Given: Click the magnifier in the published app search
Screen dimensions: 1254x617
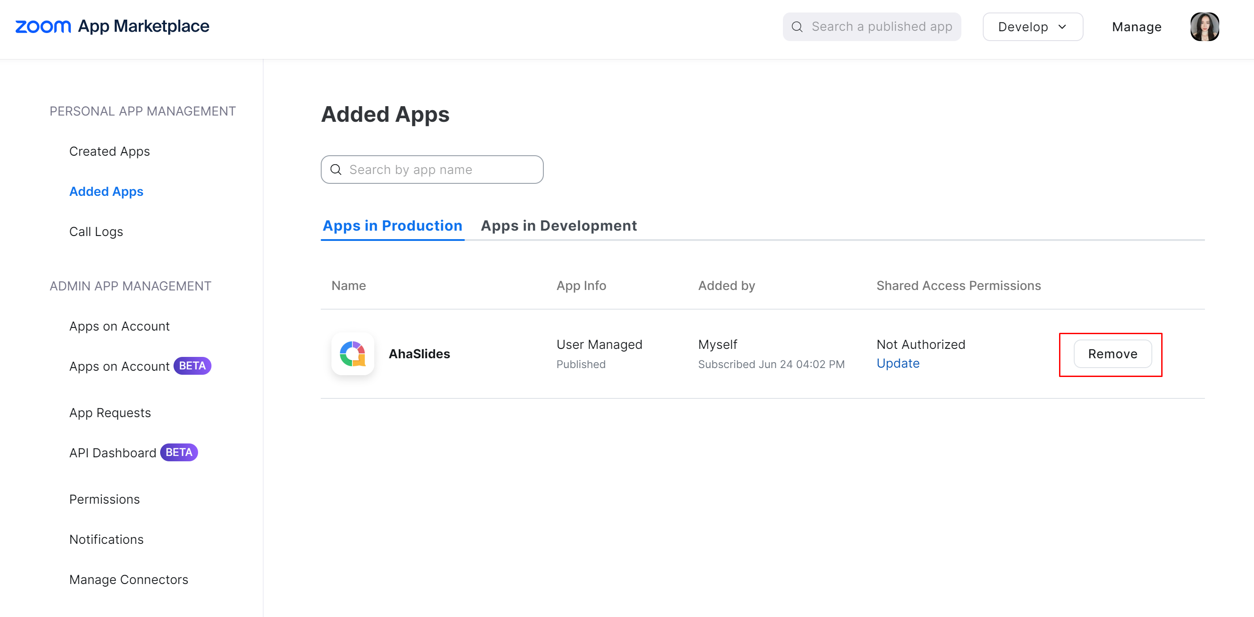Looking at the screenshot, I should click(x=797, y=27).
